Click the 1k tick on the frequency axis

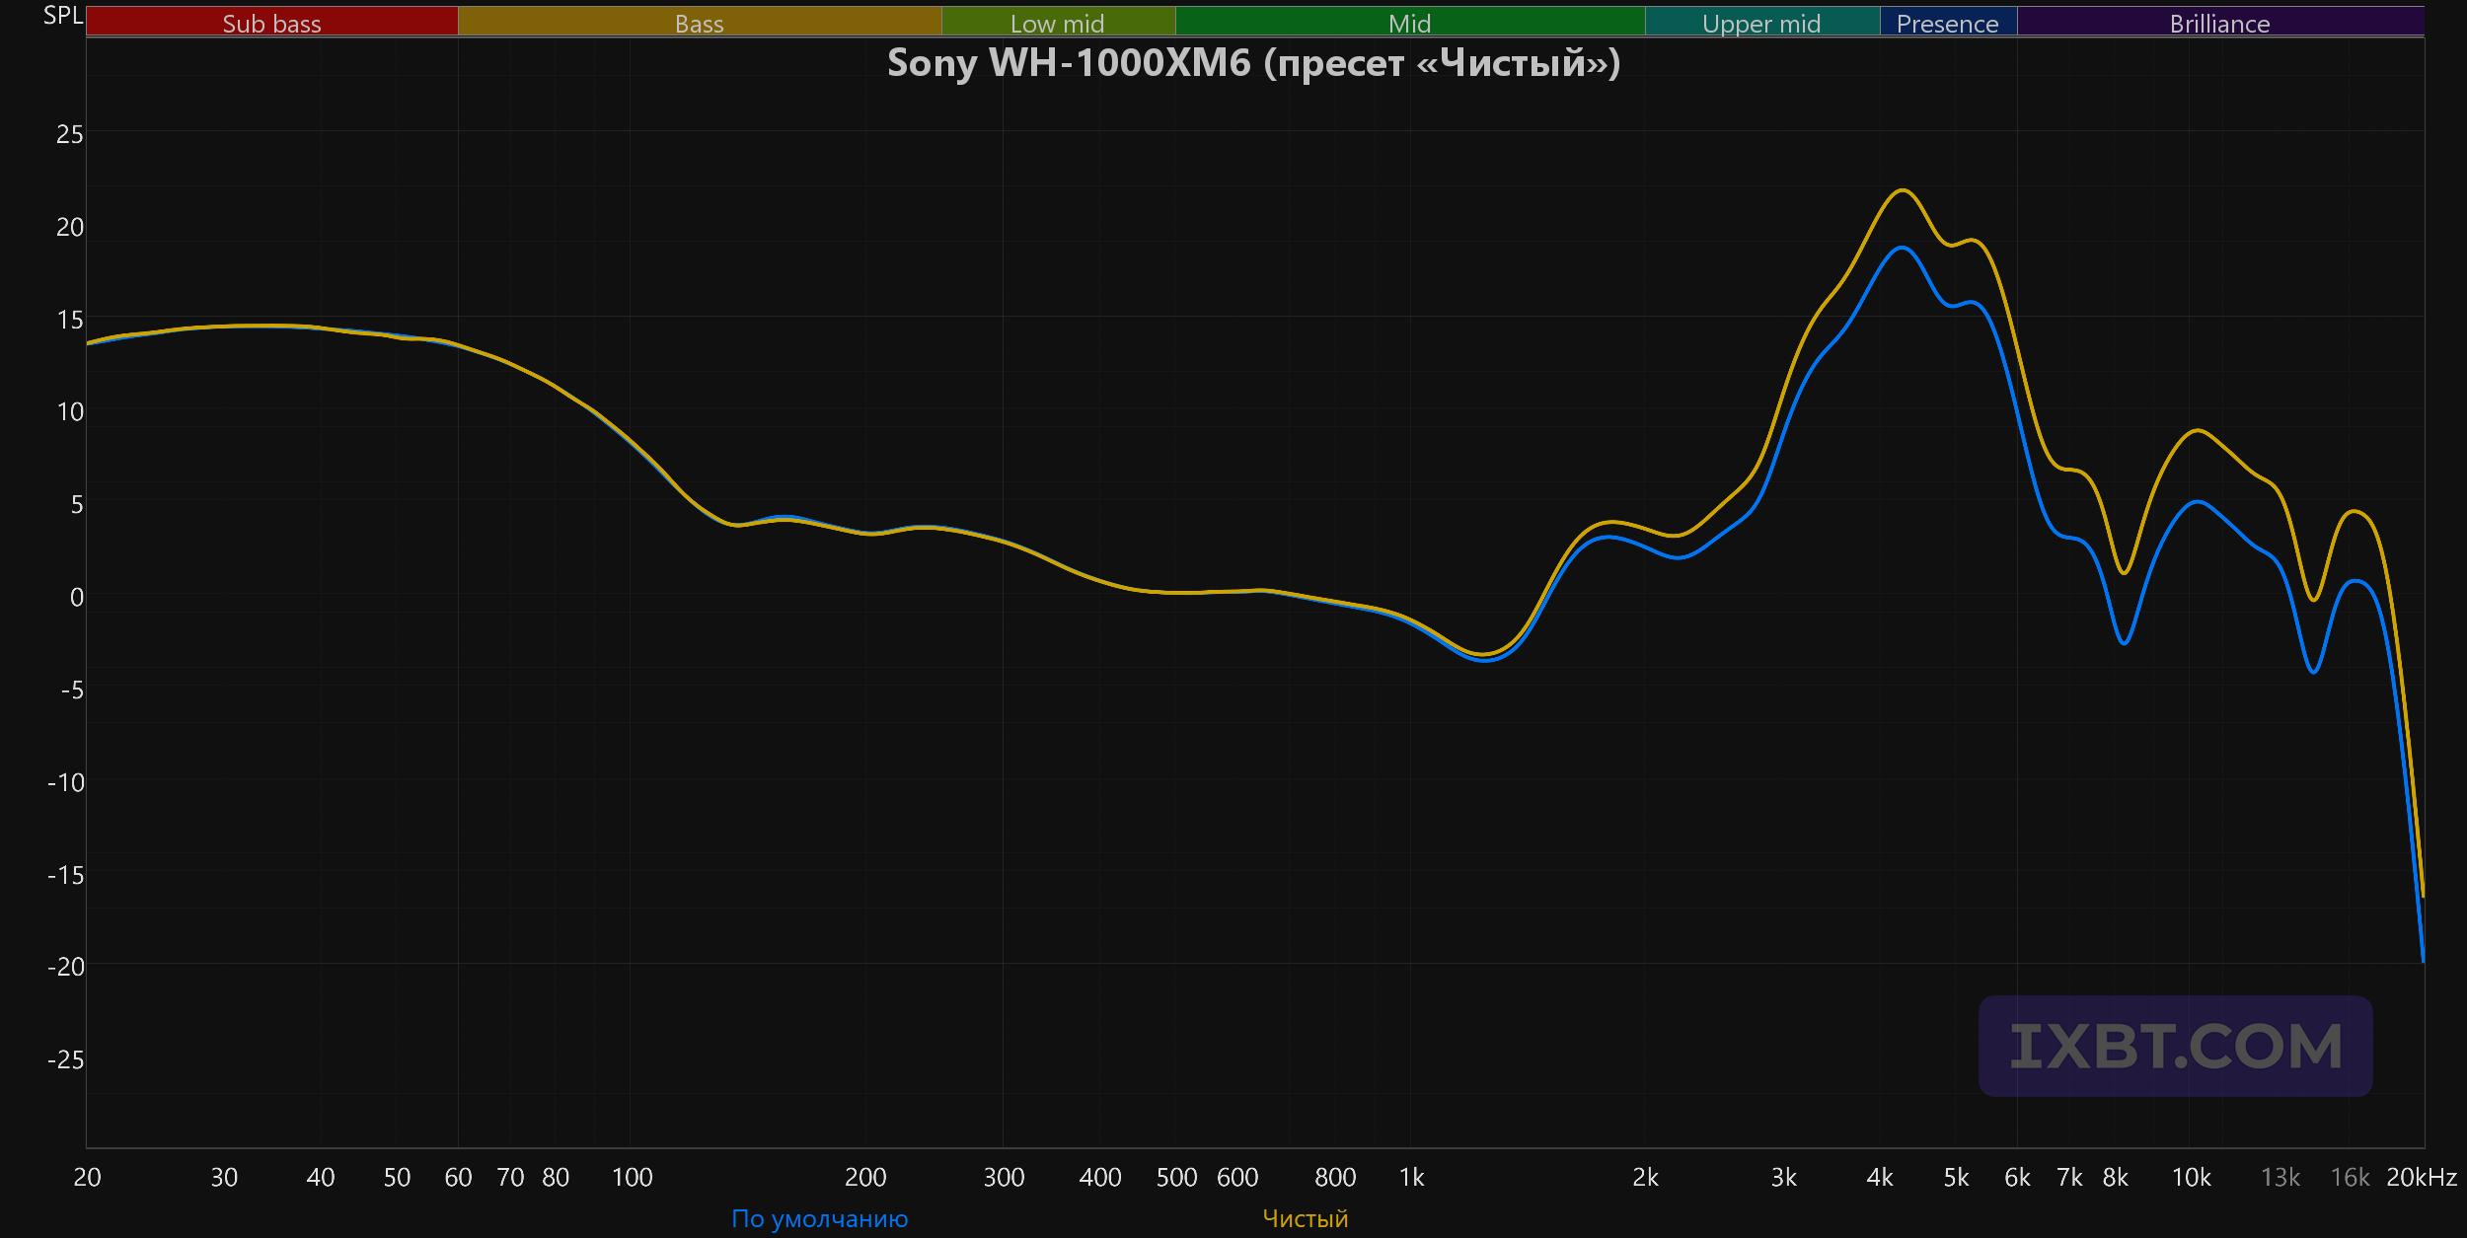pyautogui.click(x=1412, y=1177)
